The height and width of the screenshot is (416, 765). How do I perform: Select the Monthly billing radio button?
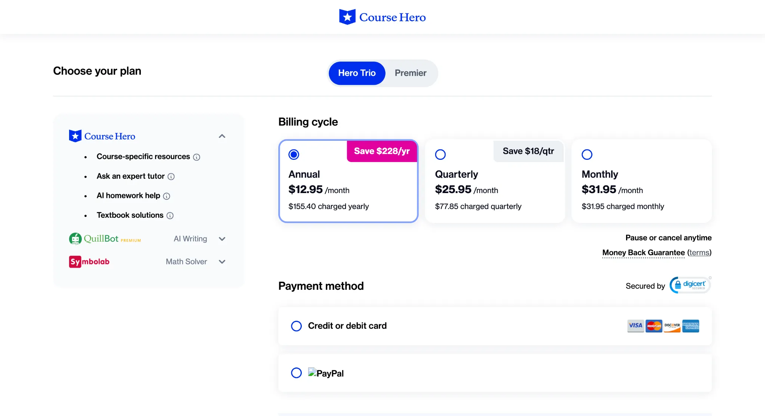pos(587,154)
